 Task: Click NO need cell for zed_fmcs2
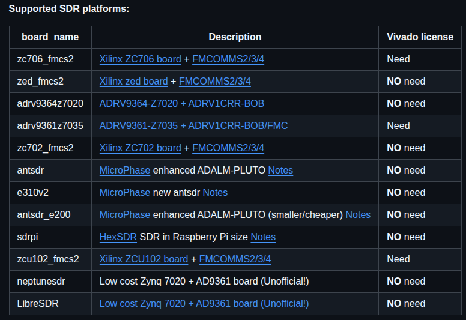coord(420,82)
